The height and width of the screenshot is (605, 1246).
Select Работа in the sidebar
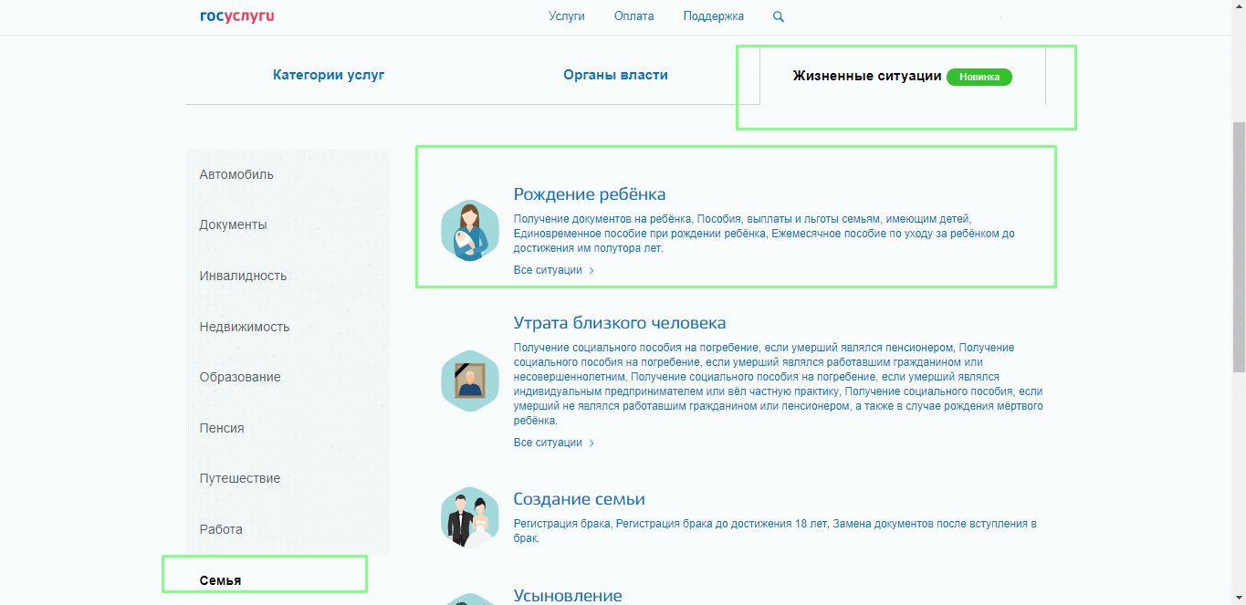(x=221, y=529)
